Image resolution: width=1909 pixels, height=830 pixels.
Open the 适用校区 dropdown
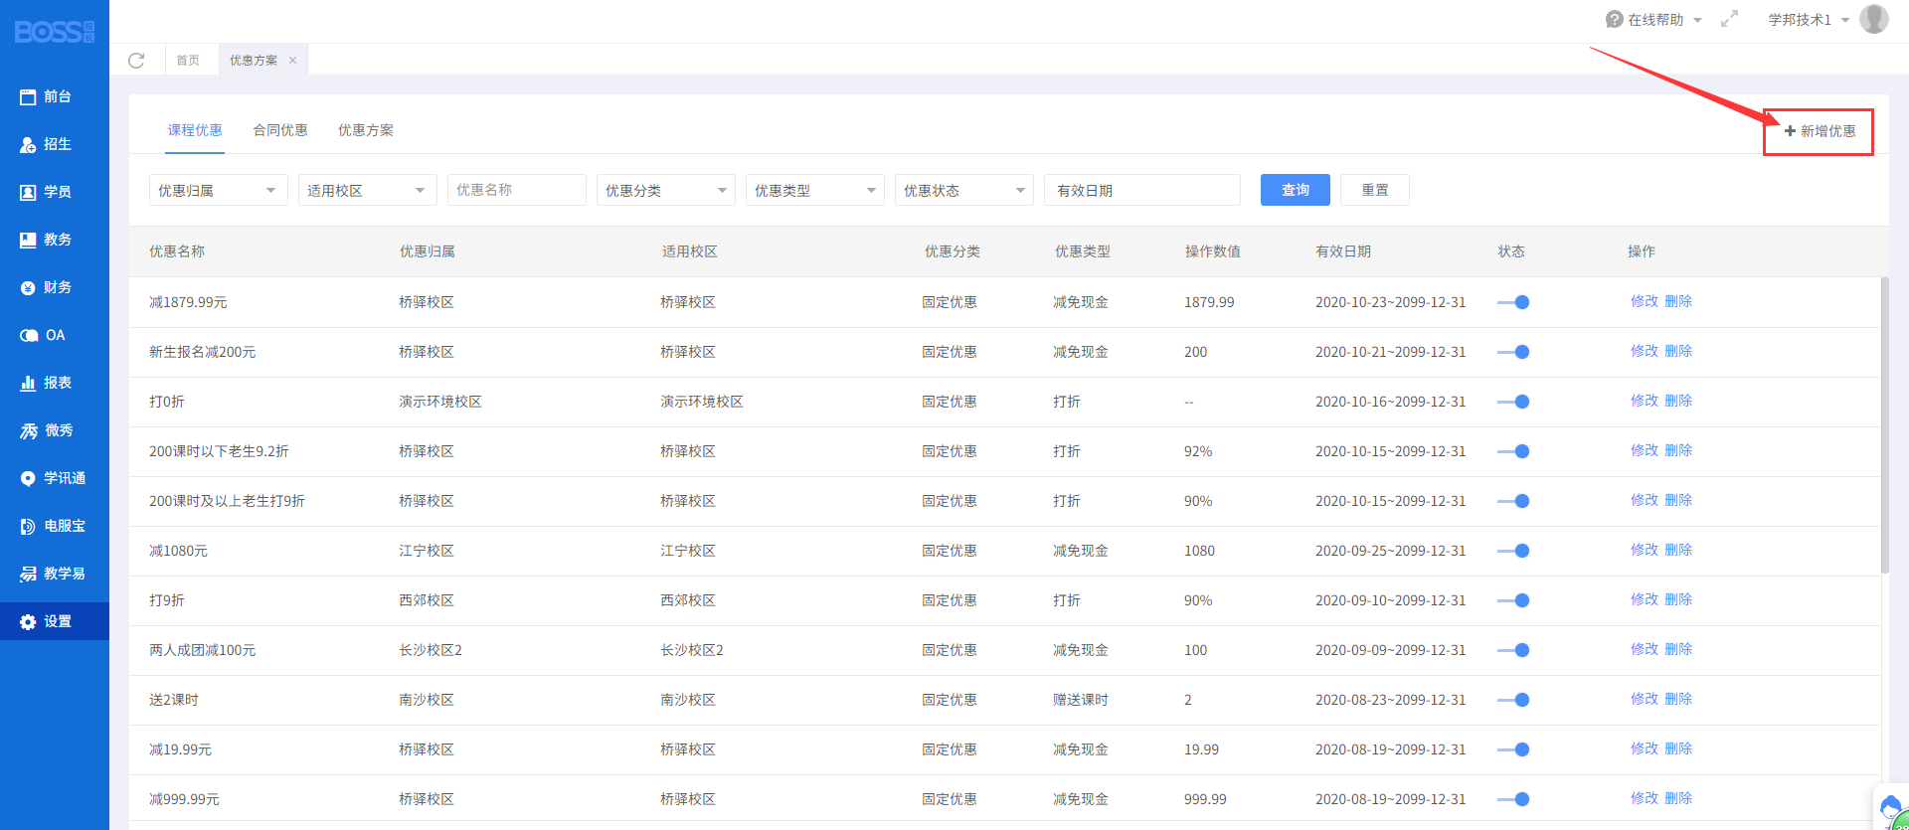pos(368,190)
